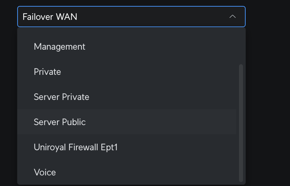Click the selected Failover WAN text
Viewport: 290px width, 186px height.
pyautogui.click(x=50, y=17)
